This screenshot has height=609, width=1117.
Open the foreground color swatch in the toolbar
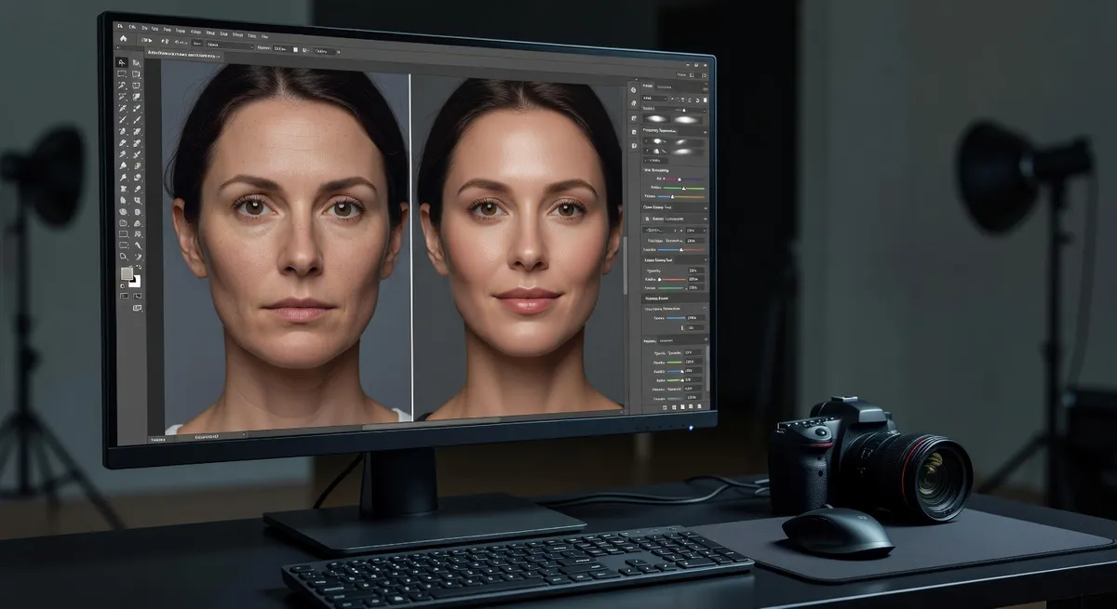point(127,273)
